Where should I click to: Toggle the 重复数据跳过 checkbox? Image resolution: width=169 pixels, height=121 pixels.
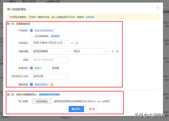(x=31, y=85)
